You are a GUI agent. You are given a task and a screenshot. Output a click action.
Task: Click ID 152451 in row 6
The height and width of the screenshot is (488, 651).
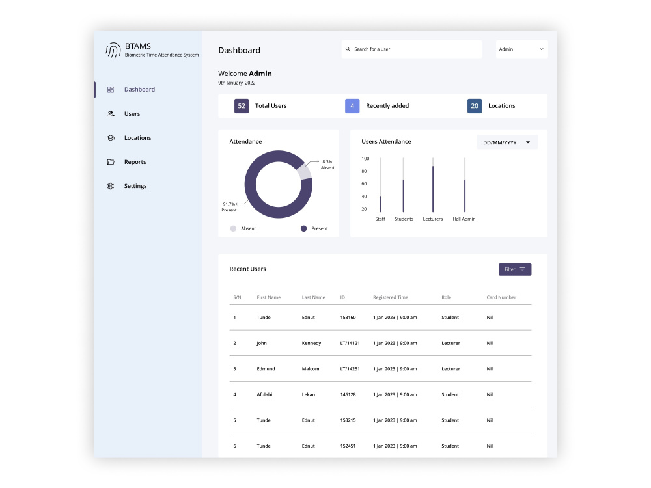(348, 446)
